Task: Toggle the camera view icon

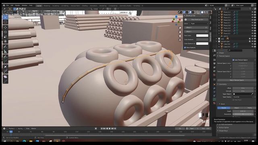Action: point(180,36)
